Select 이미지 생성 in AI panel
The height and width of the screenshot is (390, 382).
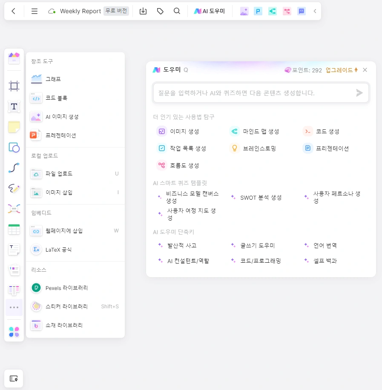(178, 131)
